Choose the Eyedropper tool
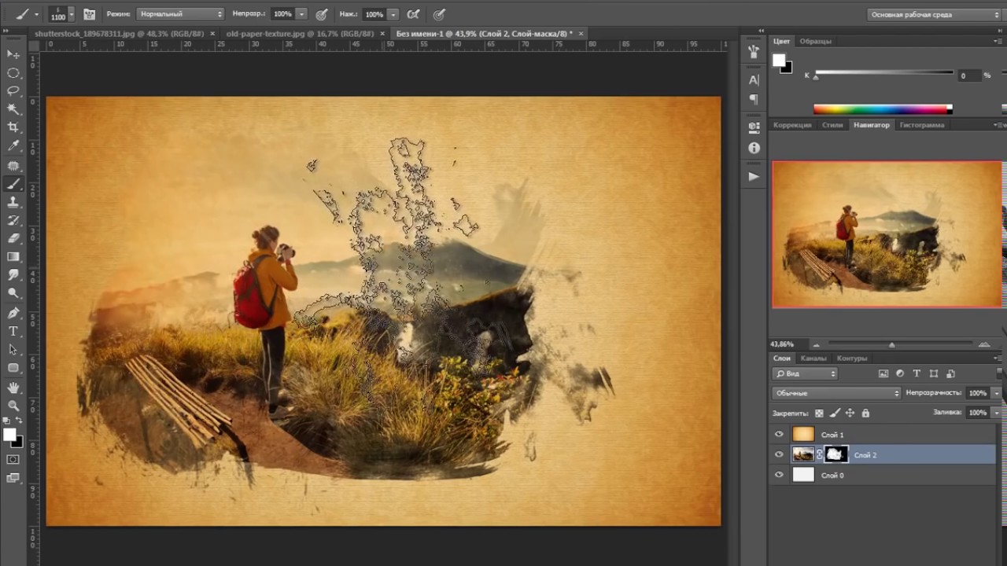The width and height of the screenshot is (1007, 566). pyautogui.click(x=13, y=146)
